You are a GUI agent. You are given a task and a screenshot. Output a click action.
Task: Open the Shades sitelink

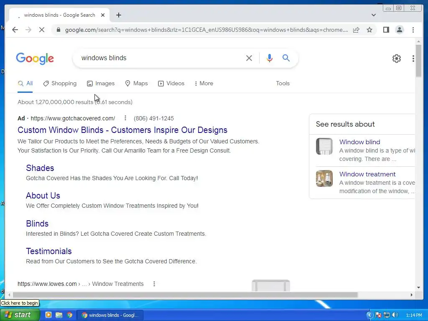[x=40, y=168]
